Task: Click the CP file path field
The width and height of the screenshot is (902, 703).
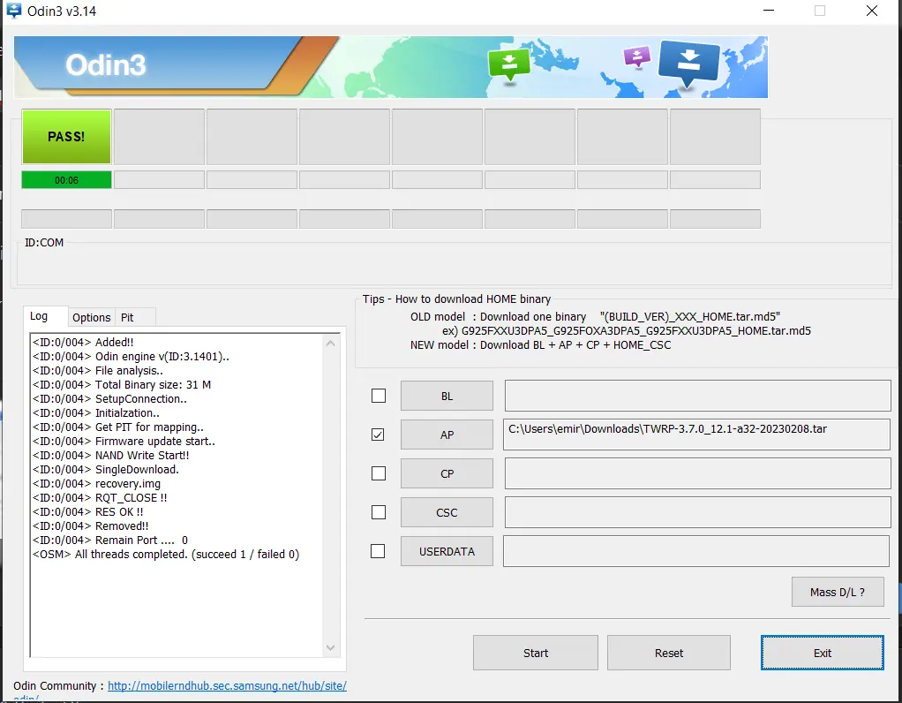Action: point(698,473)
